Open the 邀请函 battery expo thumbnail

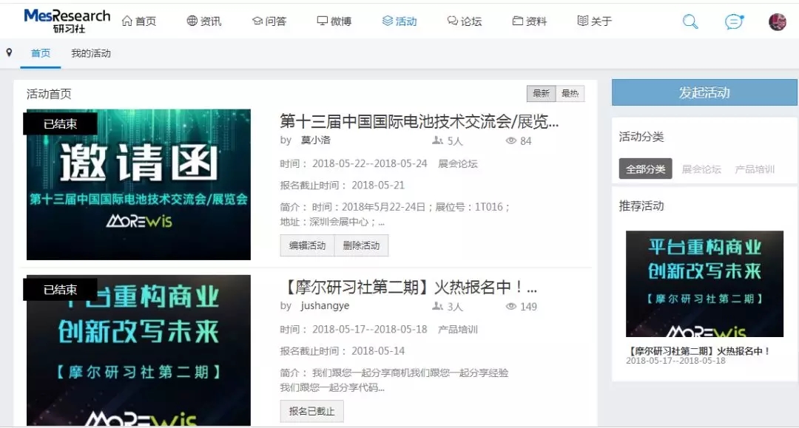tap(138, 185)
